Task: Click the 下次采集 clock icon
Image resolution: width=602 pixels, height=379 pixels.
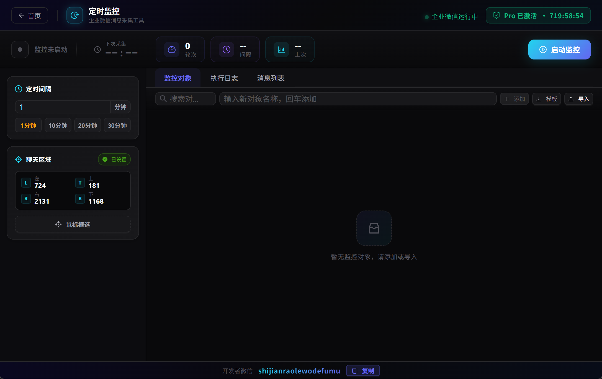Action: (x=97, y=50)
